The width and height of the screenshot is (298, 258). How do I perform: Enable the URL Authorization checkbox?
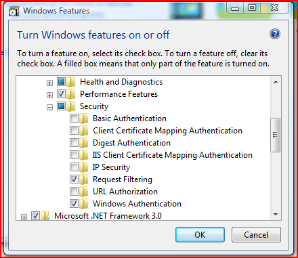tap(74, 192)
